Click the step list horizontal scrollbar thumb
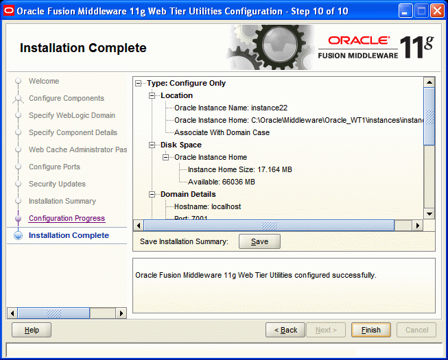The width and height of the screenshot is (448, 360). pos(54,313)
